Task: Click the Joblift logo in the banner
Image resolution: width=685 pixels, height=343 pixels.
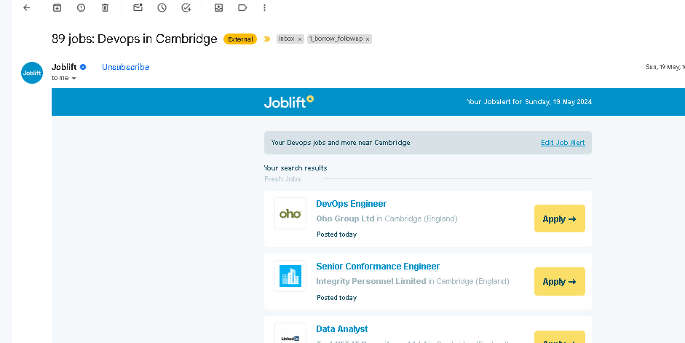Action: pyautogui.click(x=289, y=101)
